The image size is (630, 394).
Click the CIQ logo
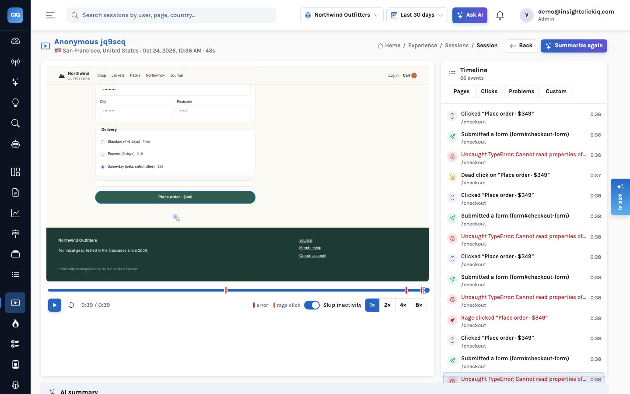(x=15, y=15)
